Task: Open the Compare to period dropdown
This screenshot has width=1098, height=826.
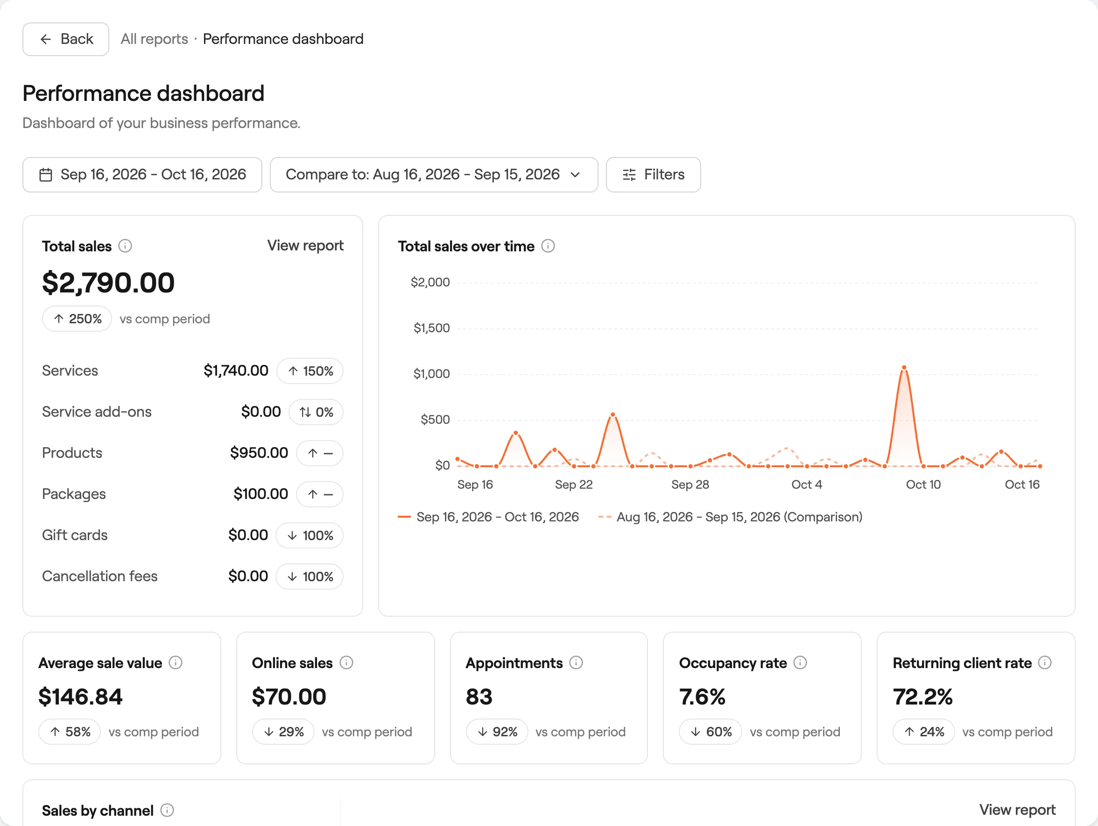Action: tap(434, 175)
